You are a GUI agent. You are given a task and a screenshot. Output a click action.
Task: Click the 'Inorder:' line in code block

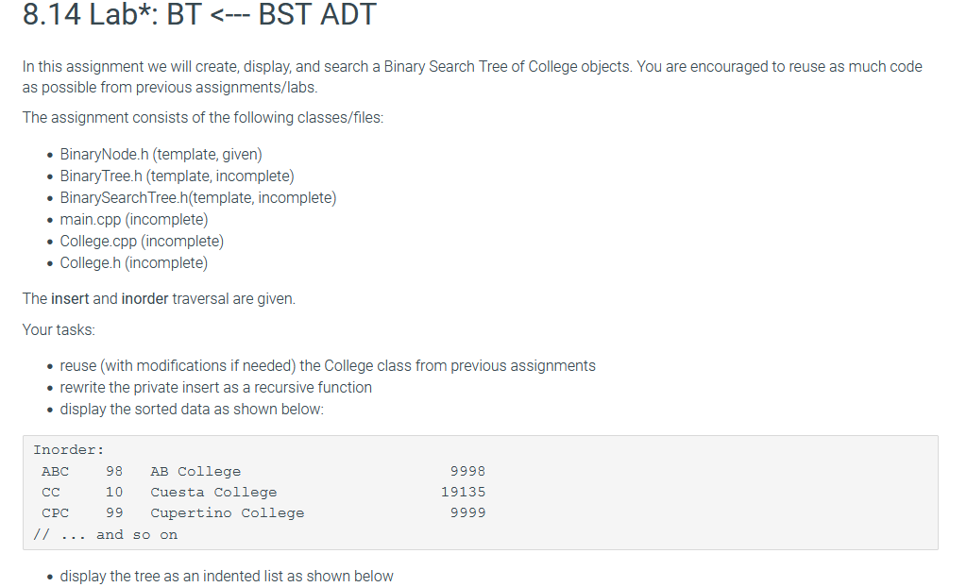[x=68, y=450]
